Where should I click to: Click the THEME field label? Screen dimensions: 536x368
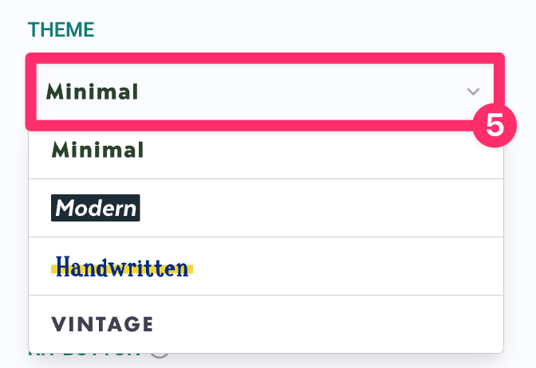61,30
